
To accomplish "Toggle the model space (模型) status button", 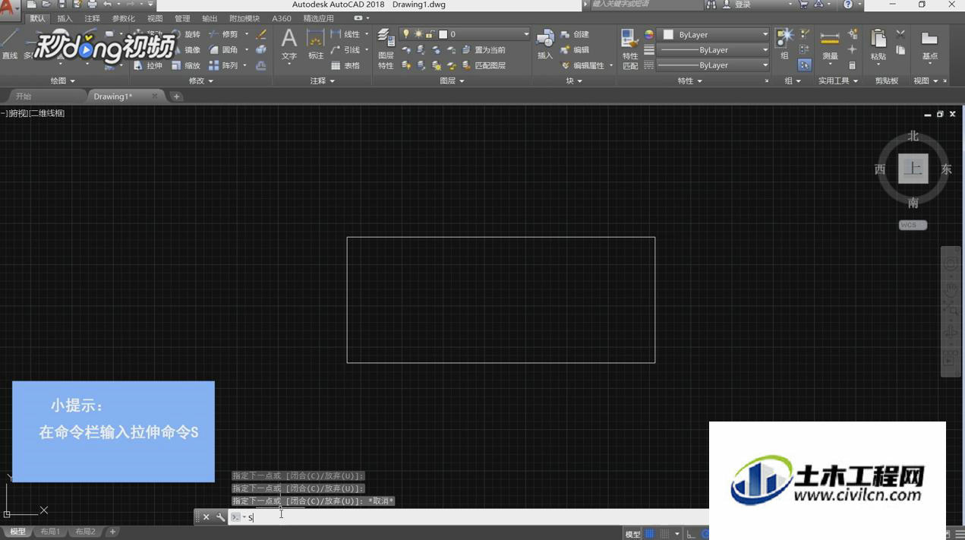I will point(632,534).
